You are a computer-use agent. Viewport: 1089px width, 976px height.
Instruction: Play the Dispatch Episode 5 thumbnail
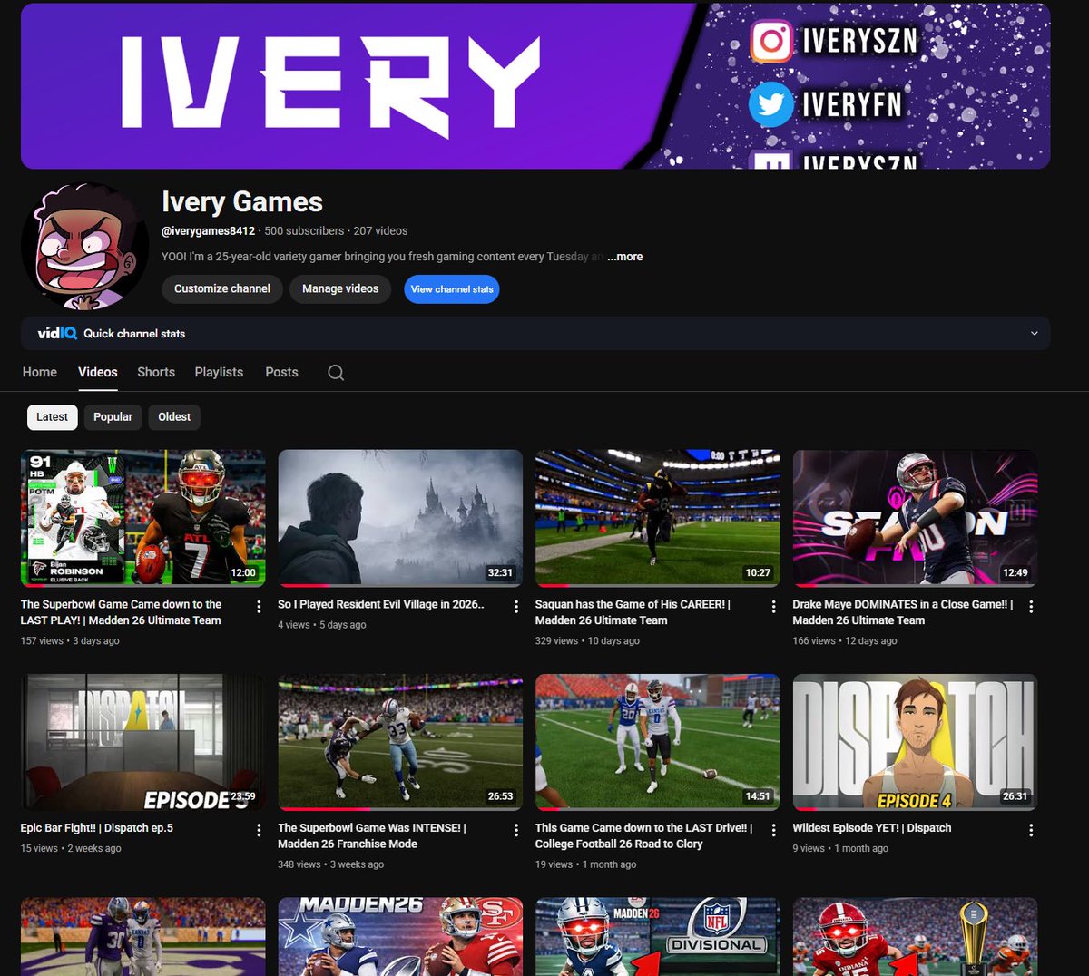click(143, 742)
